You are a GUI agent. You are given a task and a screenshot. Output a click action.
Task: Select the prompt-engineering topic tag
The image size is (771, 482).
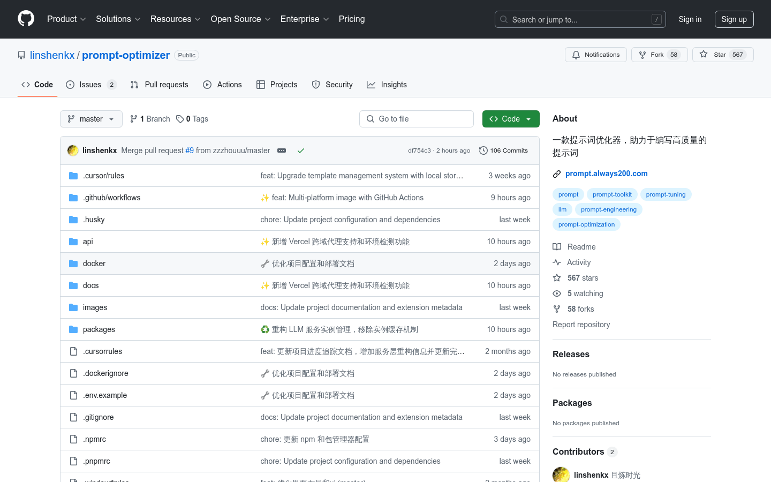[x=609, y=209]
